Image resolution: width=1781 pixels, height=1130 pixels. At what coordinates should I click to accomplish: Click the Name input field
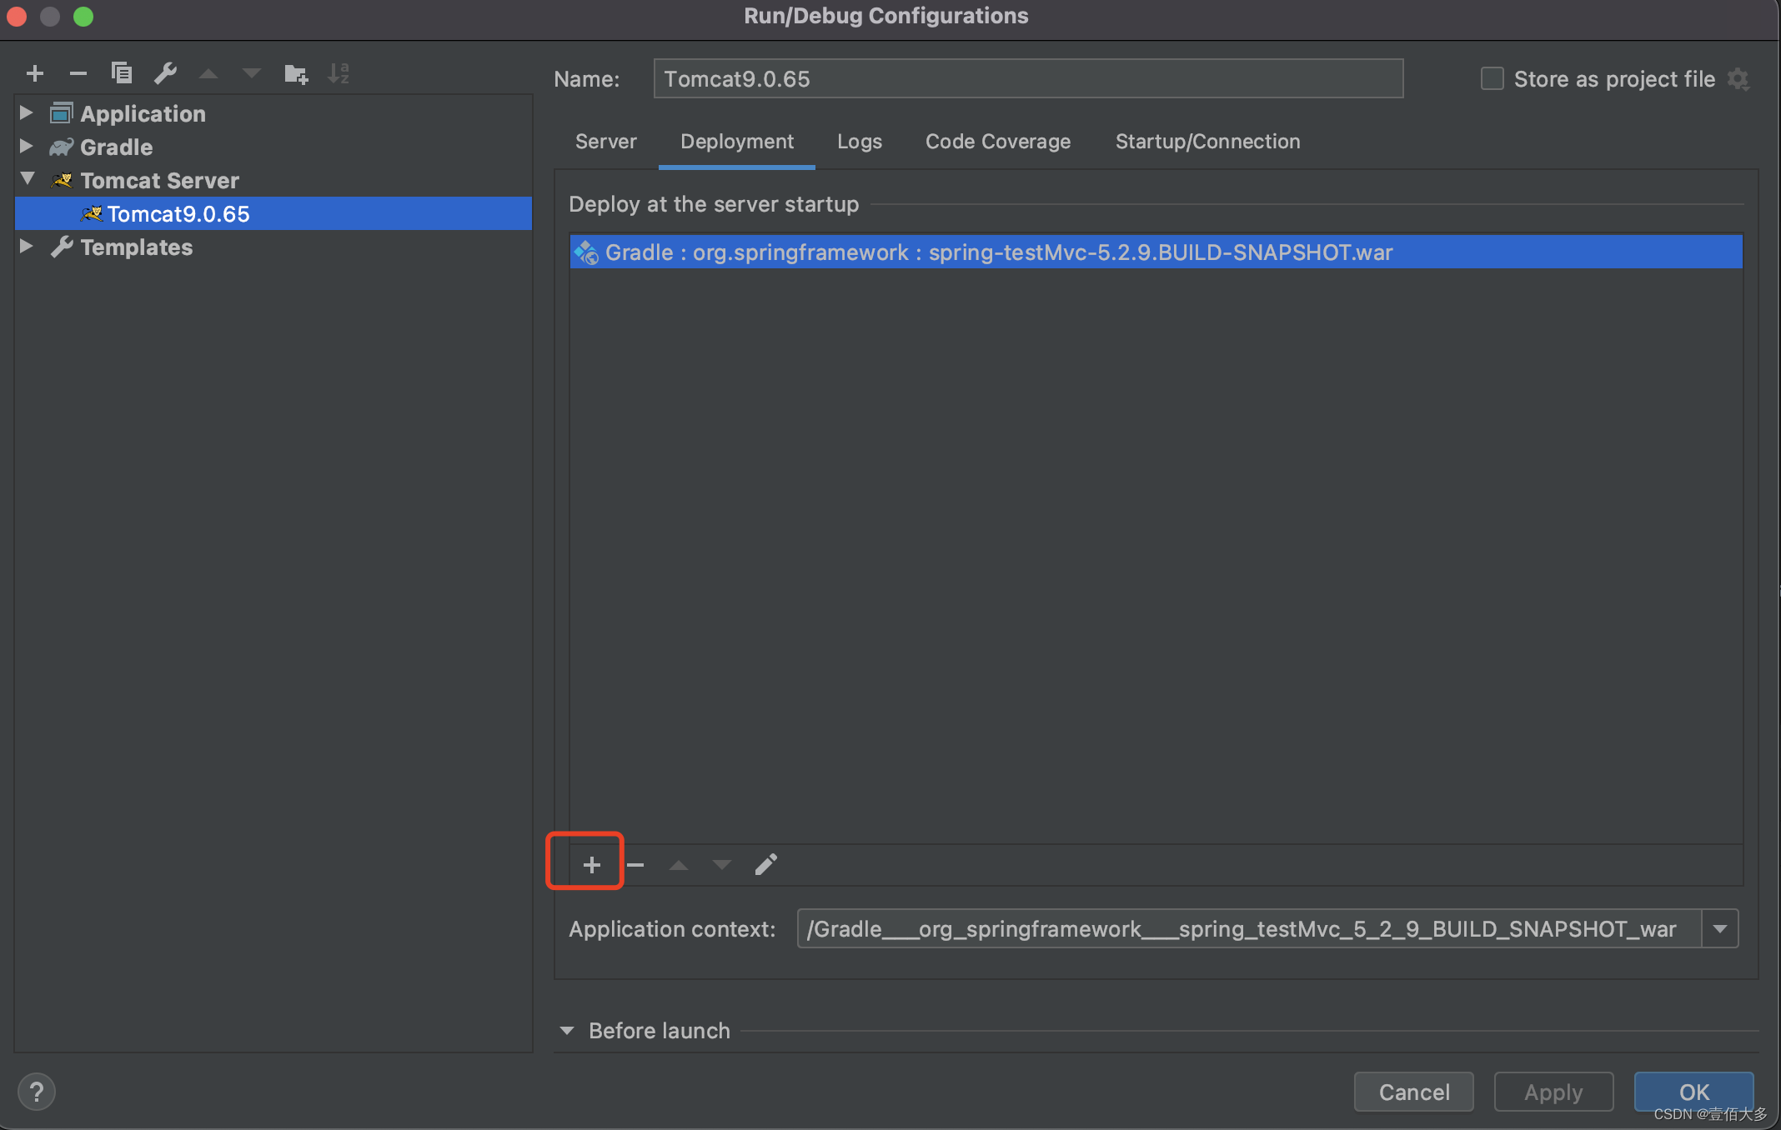point(1028,79)
